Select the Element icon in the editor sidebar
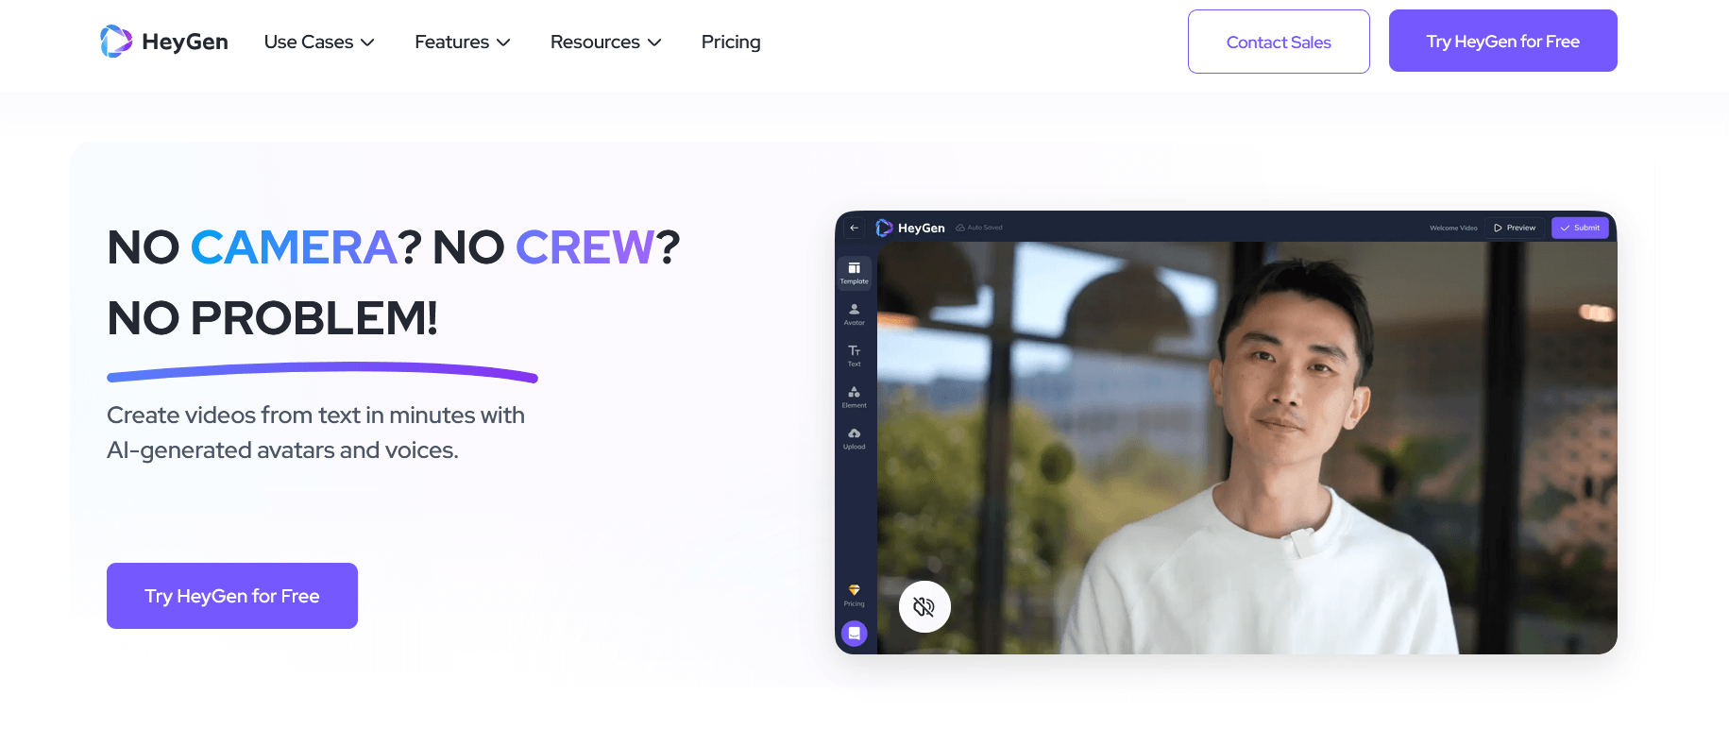 tap(854, 397)
